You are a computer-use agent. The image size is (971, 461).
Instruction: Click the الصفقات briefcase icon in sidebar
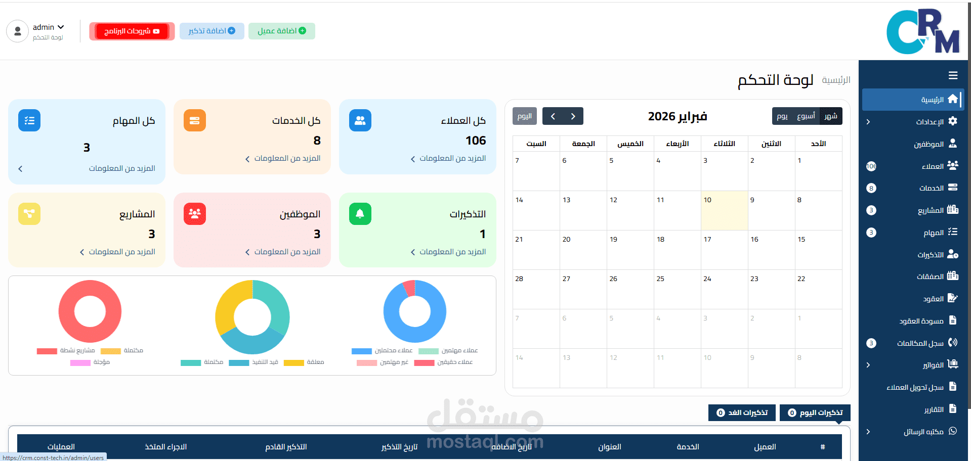pos(952,276)
